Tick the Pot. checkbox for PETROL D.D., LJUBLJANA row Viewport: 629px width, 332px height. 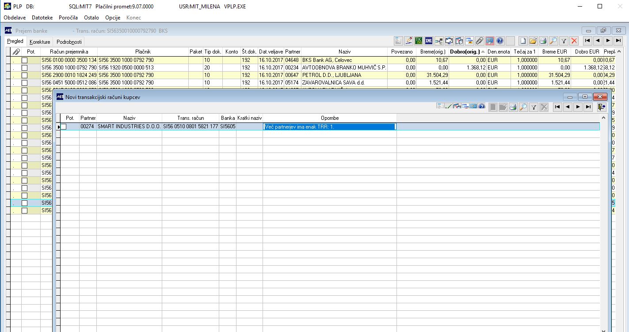pyautogui.click(x=24, y=75)
